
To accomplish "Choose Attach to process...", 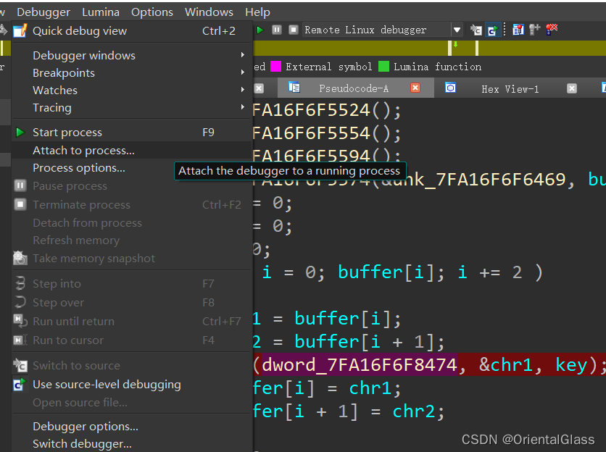I will [132, 150].
